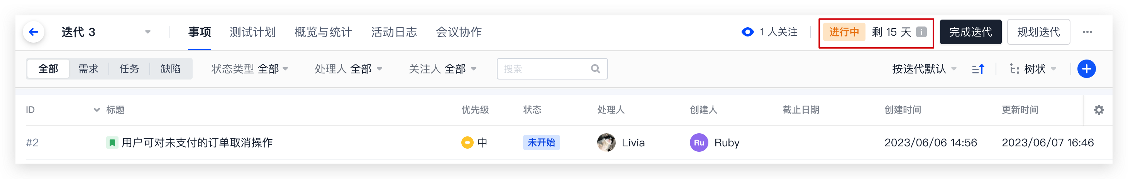Click the green story icon on item #2
Image resolution: width=1128 pixels, height=179 pixels.
click(112, 143)
